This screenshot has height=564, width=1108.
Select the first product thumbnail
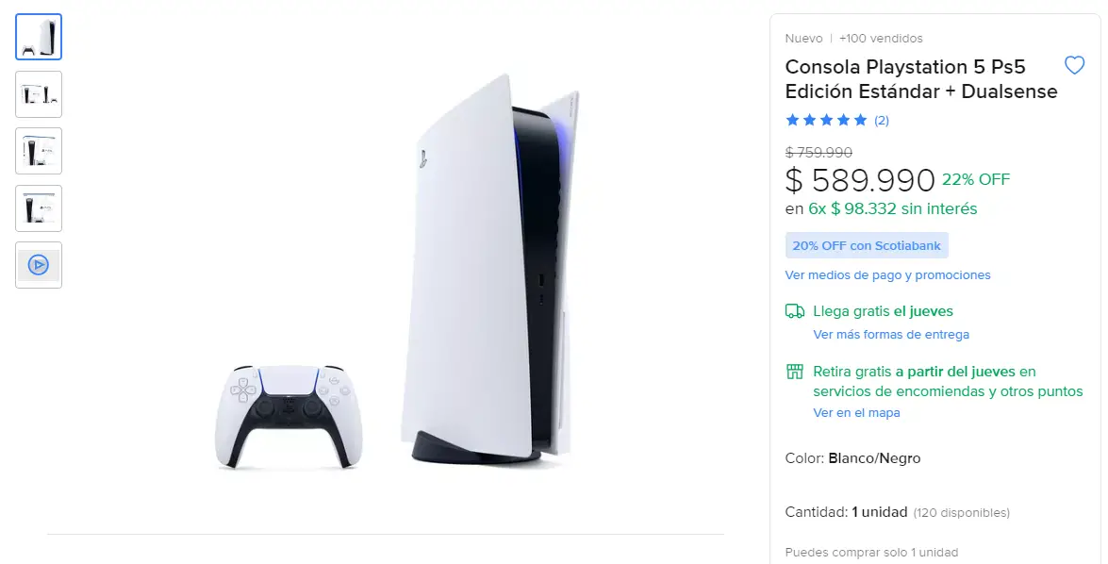tap(38, 37)
